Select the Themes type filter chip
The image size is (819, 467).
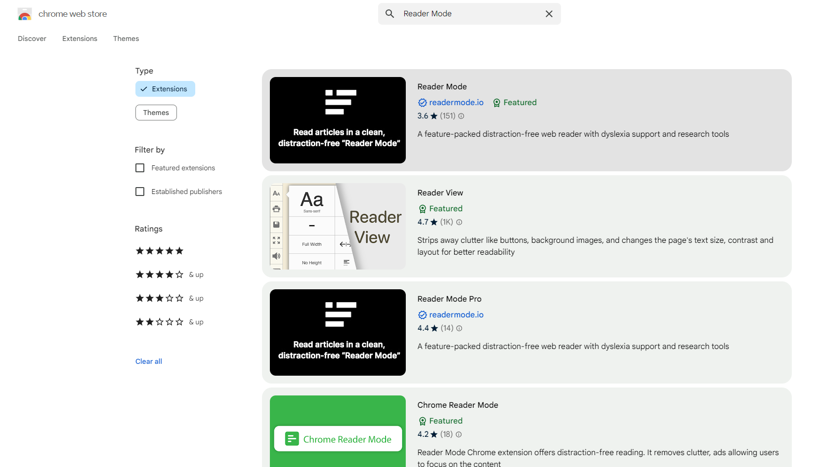tap(156, 113)
